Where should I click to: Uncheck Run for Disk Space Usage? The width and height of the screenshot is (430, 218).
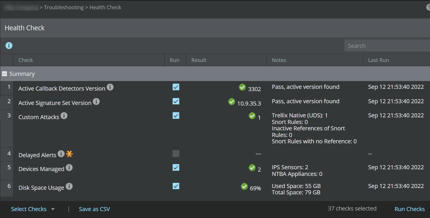pos(176,186)
